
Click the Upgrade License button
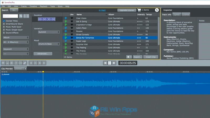pyautogui.click(x=127, y=10)
